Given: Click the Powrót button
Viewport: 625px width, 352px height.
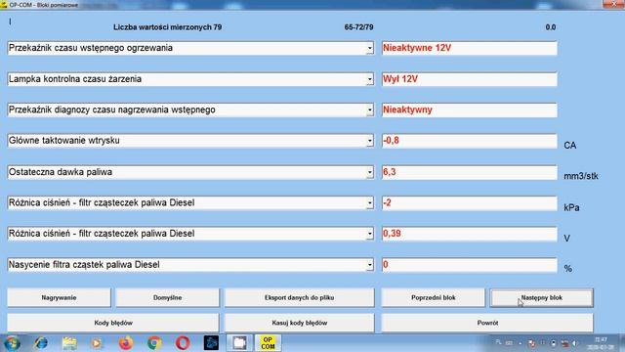Looking at the screenshot, I should tap(487, 323).
